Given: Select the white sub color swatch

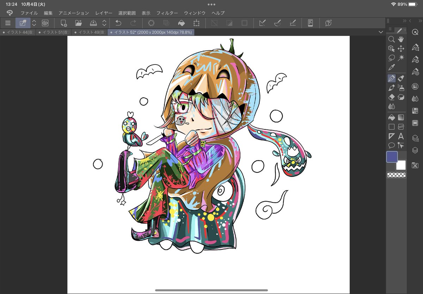Looking at the screenshot, I should [x=401, y=165].
